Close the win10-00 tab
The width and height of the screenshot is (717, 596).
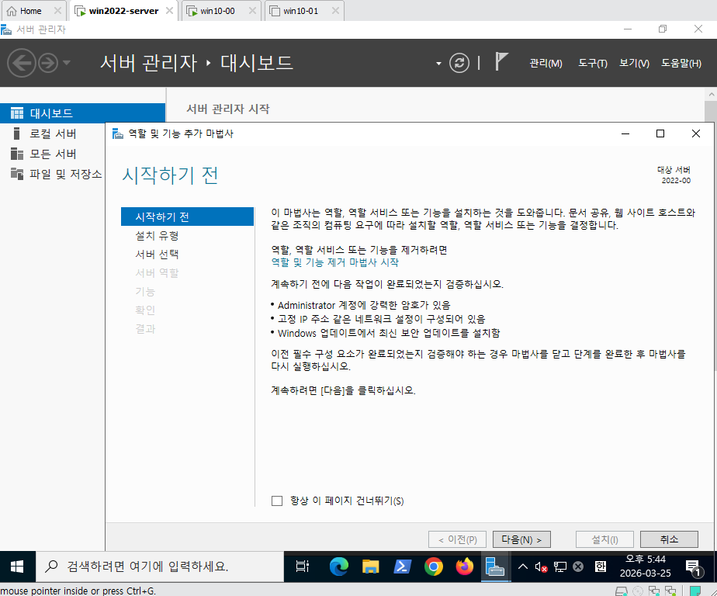[x=252, y=11]
